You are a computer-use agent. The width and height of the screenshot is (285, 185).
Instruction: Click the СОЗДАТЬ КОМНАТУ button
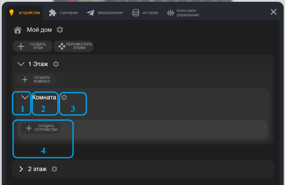pos(36,80)
